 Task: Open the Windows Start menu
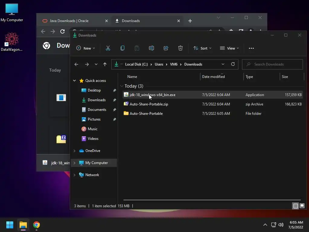tap(10, 225)
